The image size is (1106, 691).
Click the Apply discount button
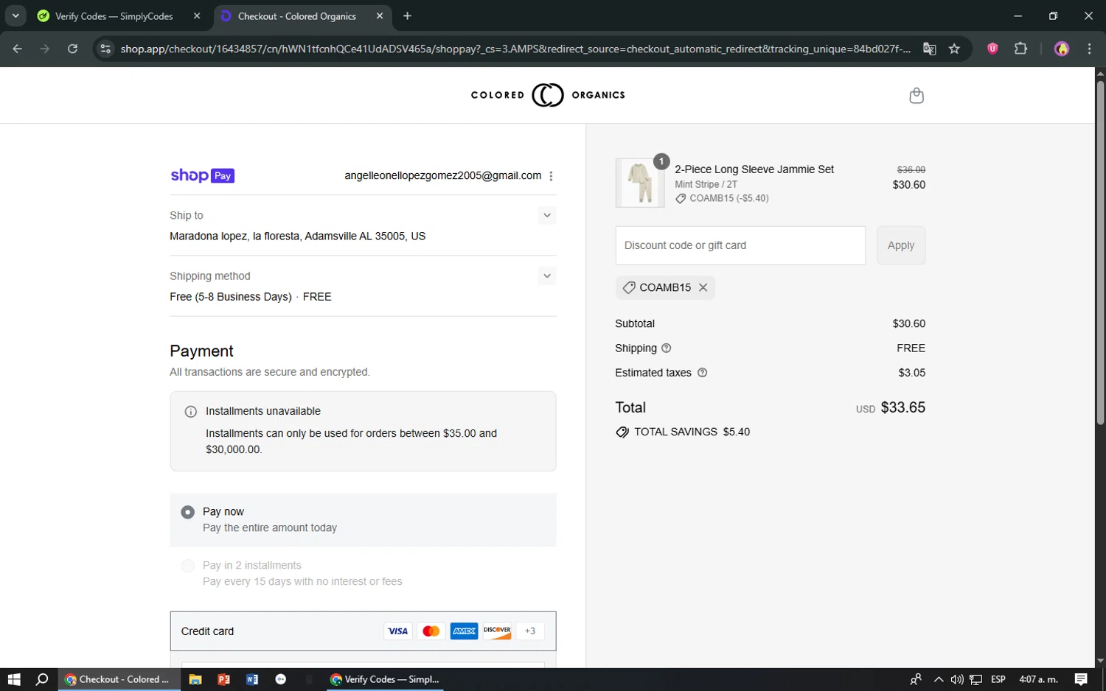click(x=901, y=245)
